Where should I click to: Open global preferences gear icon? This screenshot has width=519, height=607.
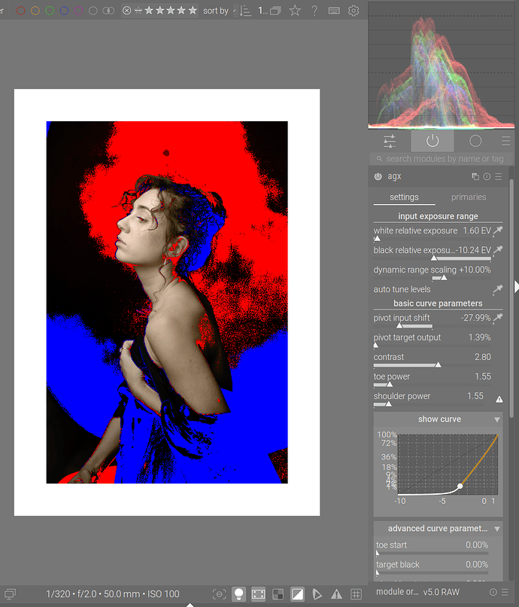point(354,11)
